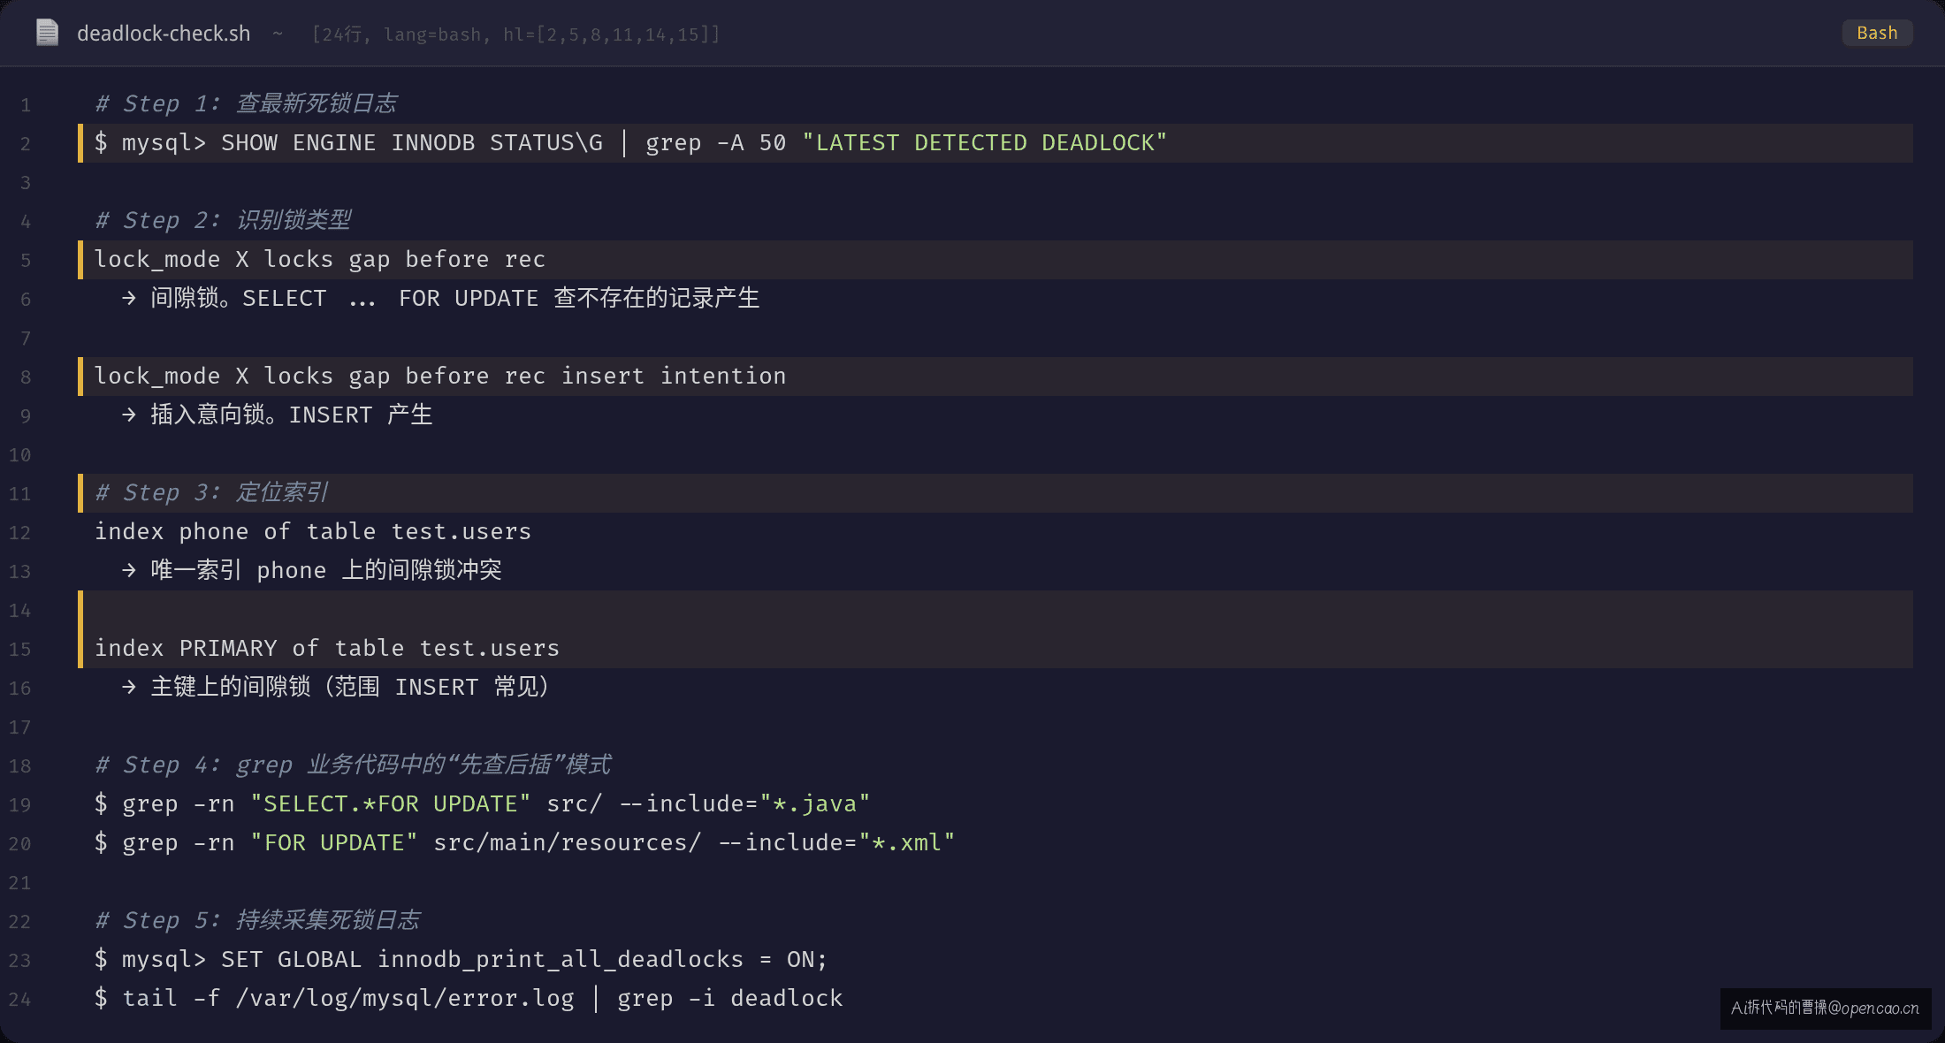The height and width of the screenshot is (1043, 1945).
Task: Click the Bash language badge
Action: [x=1877, y=33]
